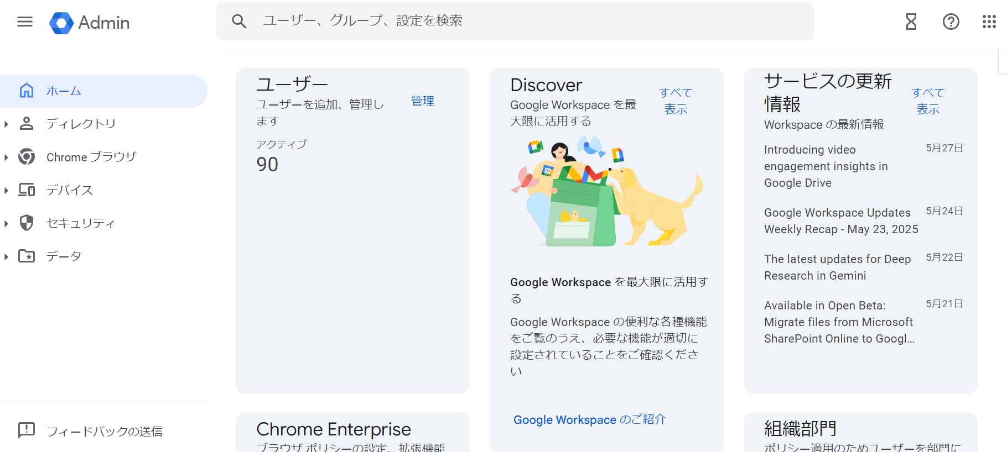Select ホーム in the sidebar
The width and height of the screenshot is (1007, 452).
pyautogui.click(x=103, y=91)
